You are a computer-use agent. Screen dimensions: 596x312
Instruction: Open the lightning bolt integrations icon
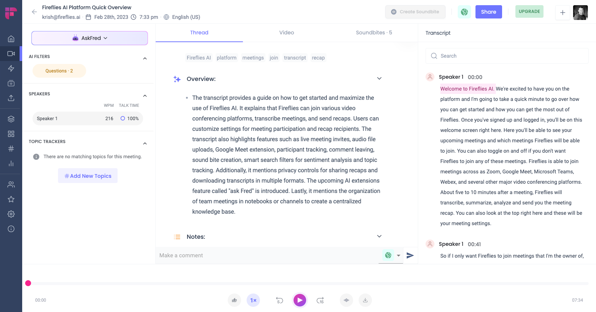[x=11, y=68]
